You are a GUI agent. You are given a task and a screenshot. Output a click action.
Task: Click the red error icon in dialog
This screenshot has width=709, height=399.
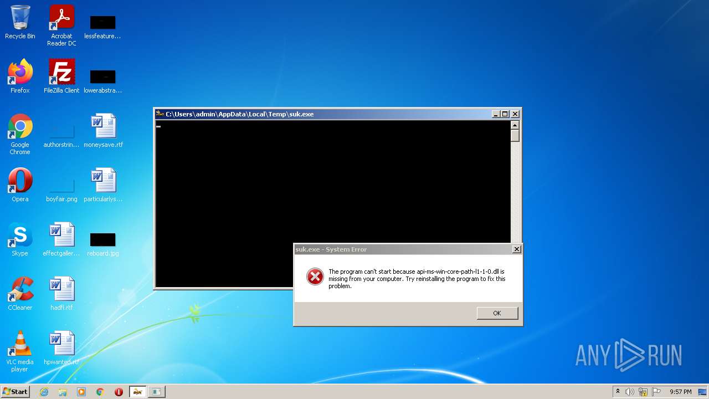pos(315,277)
